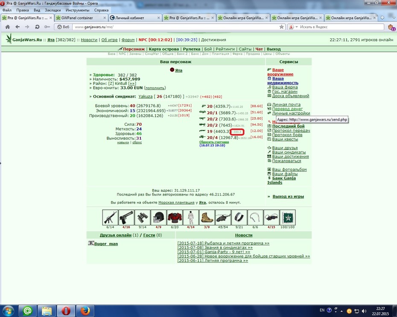
Task: Open the bracelet equipment slot 9/21
Action: coord(239,217)
